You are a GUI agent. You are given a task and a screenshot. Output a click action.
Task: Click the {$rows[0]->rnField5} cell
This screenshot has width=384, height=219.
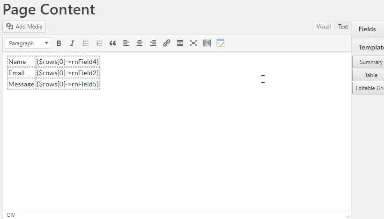(x=68, y=84)
